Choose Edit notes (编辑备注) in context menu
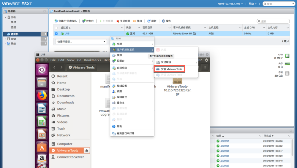 132,97
